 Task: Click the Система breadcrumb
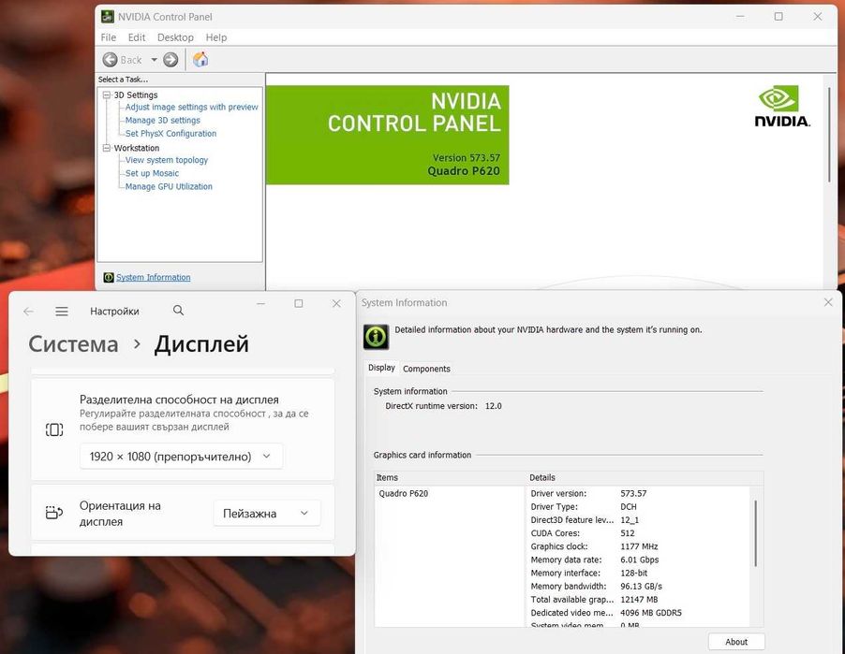tap(73, 344)
